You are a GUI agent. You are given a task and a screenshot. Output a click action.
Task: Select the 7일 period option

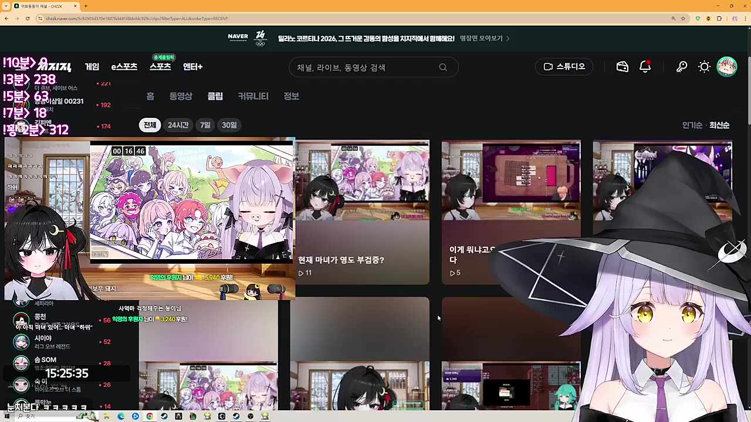(x=205, y=124)
